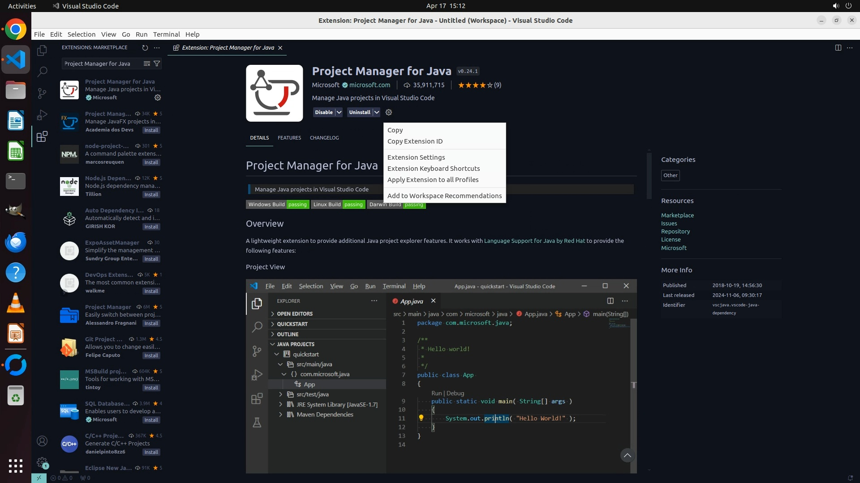
Task: Click manage gear next to Uninstall button
Action: click(x=389, y=112)
